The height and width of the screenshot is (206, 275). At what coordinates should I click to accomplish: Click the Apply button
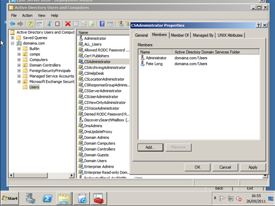pyautogui.click(x=252, y=167)
